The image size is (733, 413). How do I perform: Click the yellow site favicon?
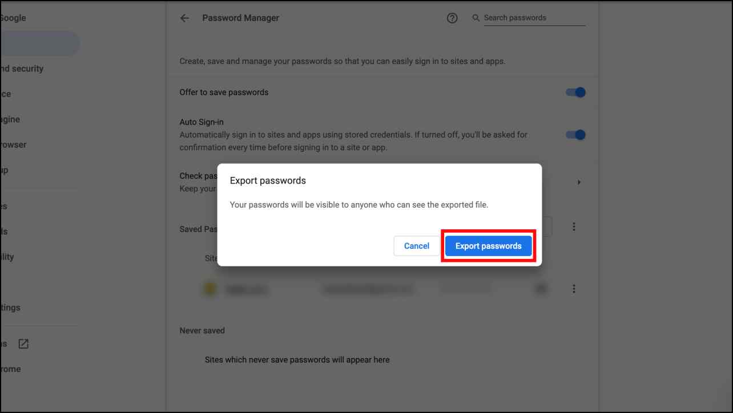pyautogui.click(x=210, y=289)
